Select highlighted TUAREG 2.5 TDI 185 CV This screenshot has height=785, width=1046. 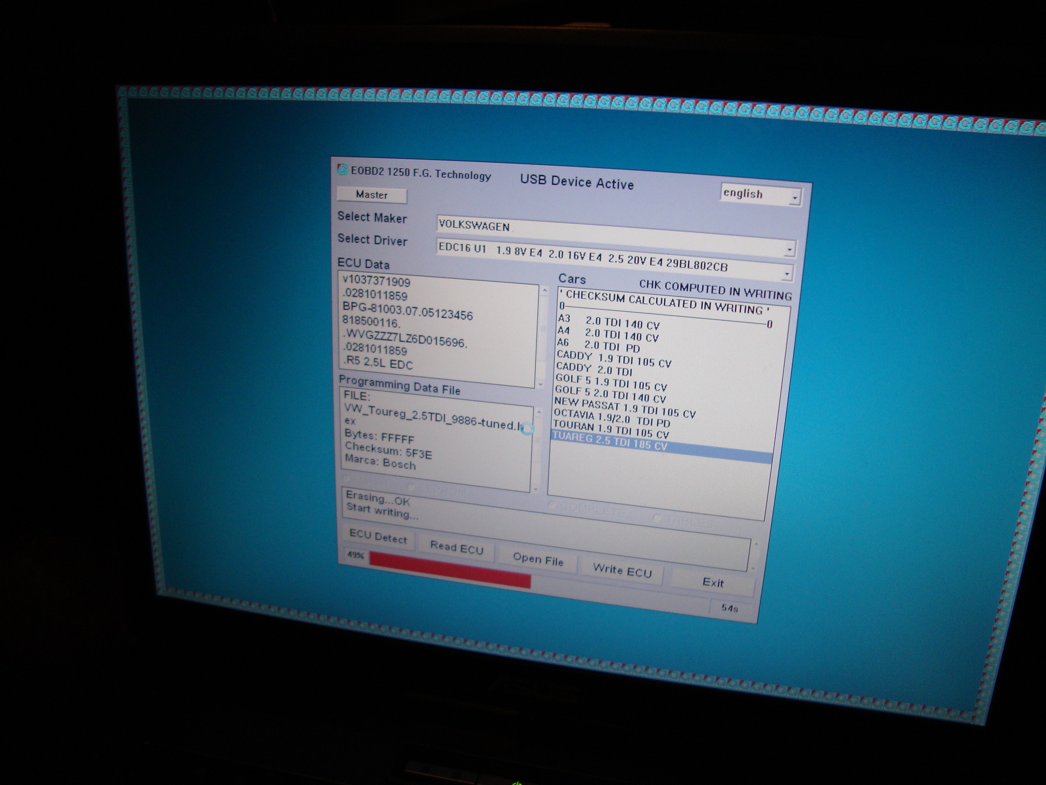pyautogui.click(x=662, y=446)
